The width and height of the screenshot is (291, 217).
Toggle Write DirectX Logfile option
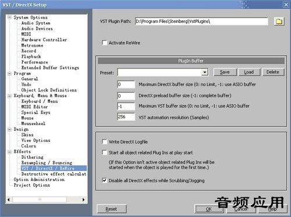point(104,142)
